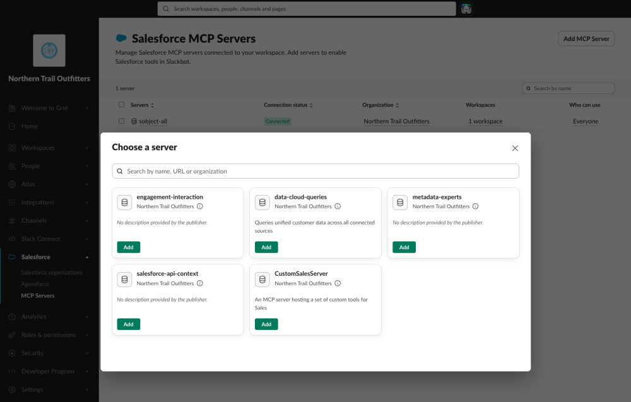Open Developer Program in the sidebar

pyautogui.click(x=48, y=371)
